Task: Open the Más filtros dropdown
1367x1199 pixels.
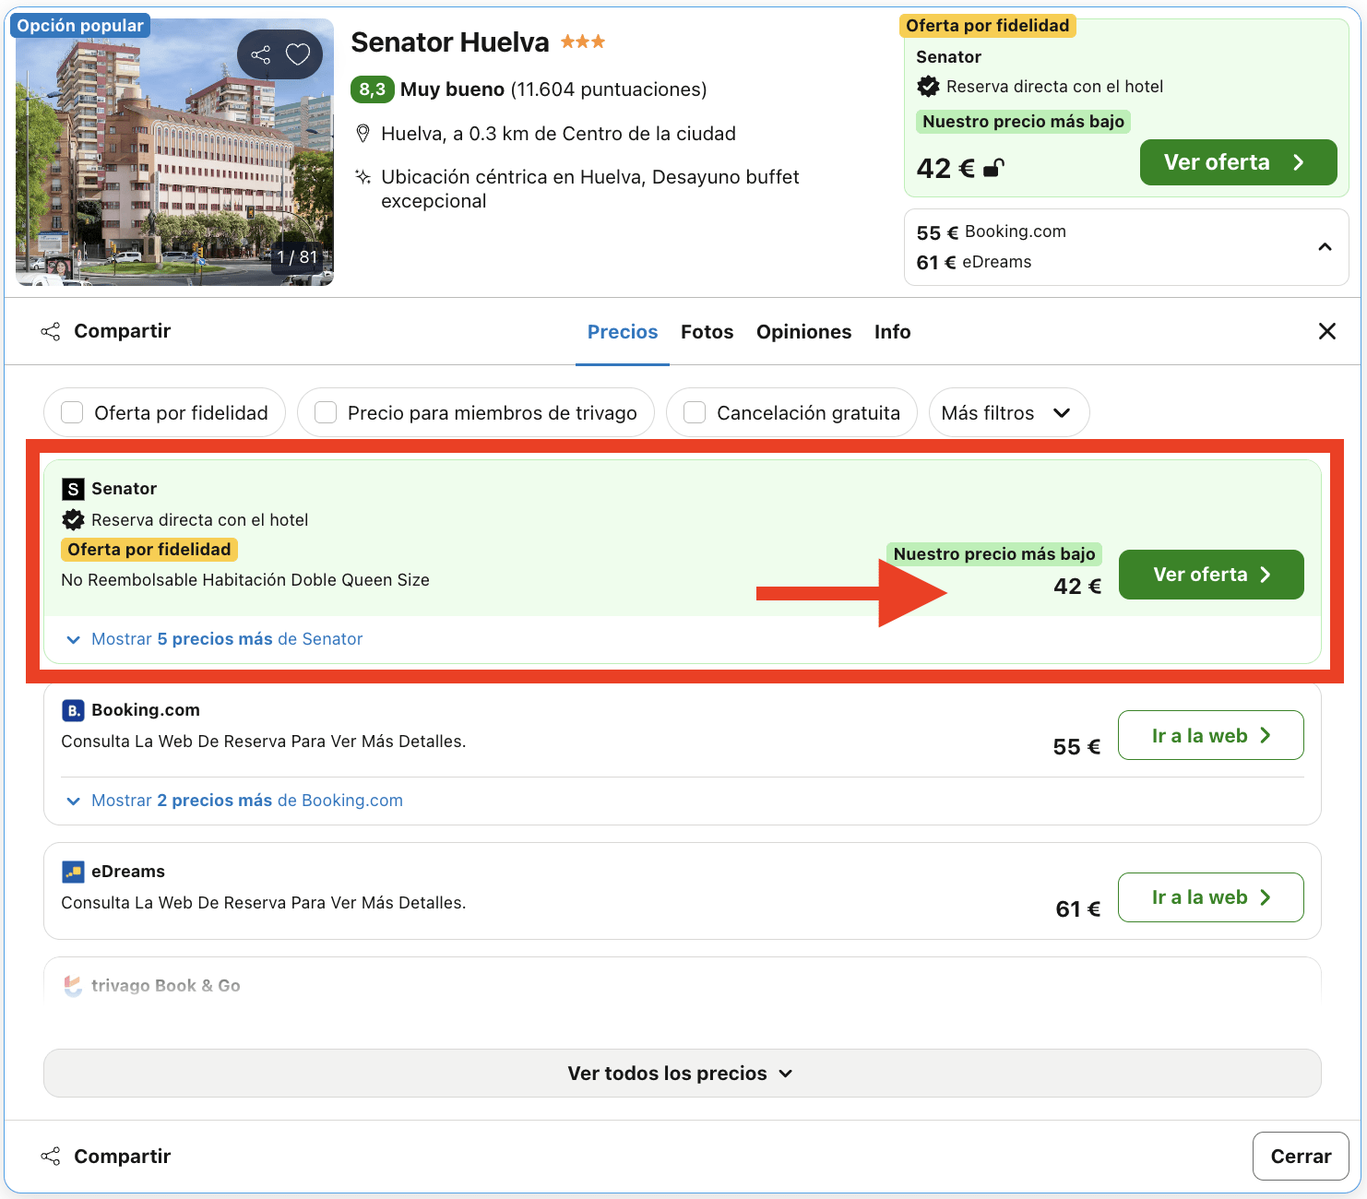Action: pyautogui.click(x=1008, y=412)
